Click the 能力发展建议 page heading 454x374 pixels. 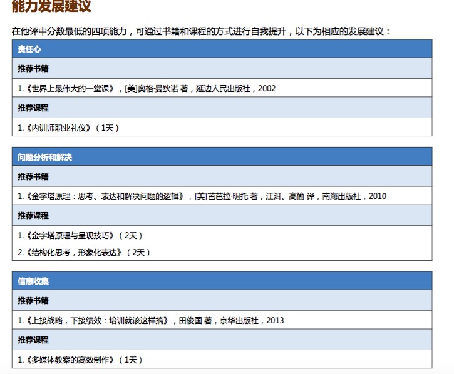coord(51,8)
